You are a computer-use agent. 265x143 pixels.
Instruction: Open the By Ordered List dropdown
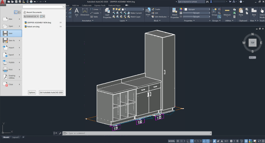point(31,16)
